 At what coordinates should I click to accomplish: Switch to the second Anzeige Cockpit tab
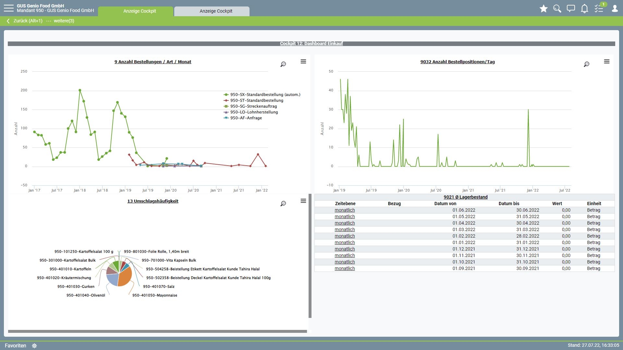216,11
